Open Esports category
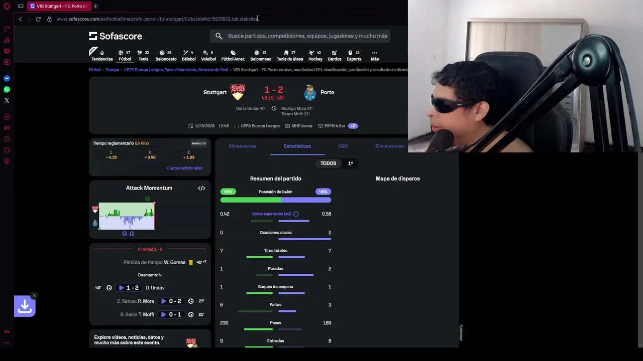Viewport: 643px width, 361px height. [354, 55]
